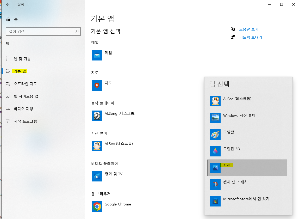The image size is (299, 219).
Task: Select the 비디오 재생 camera icon
Action: (x=8, y=109)
